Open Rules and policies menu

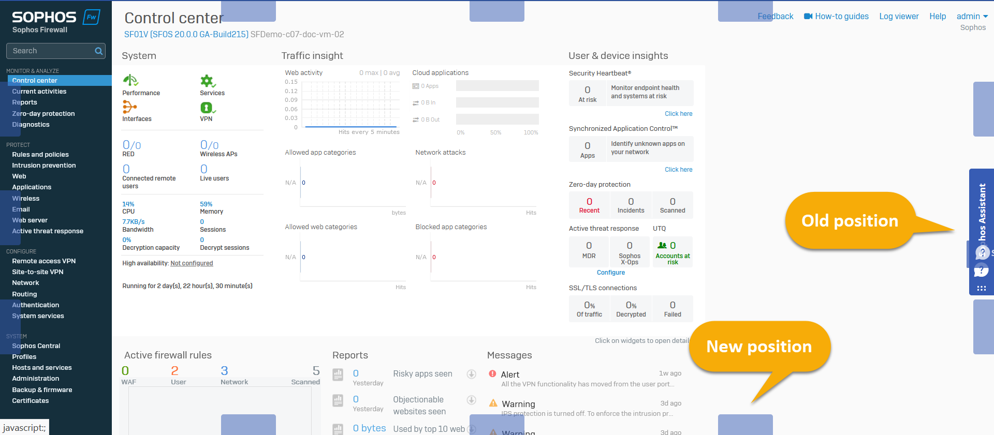click(x=40, y=155)
